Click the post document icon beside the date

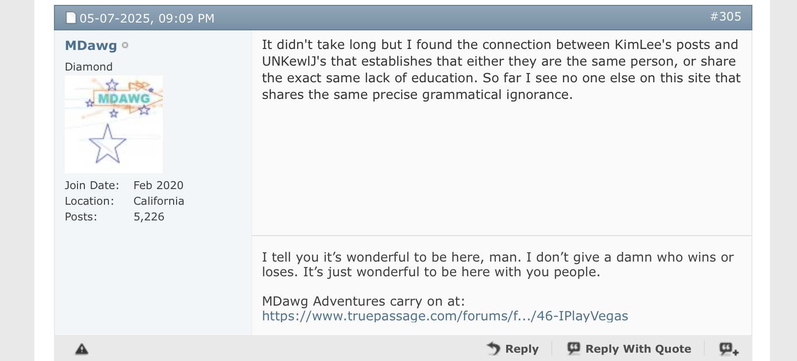pos(71,18)
